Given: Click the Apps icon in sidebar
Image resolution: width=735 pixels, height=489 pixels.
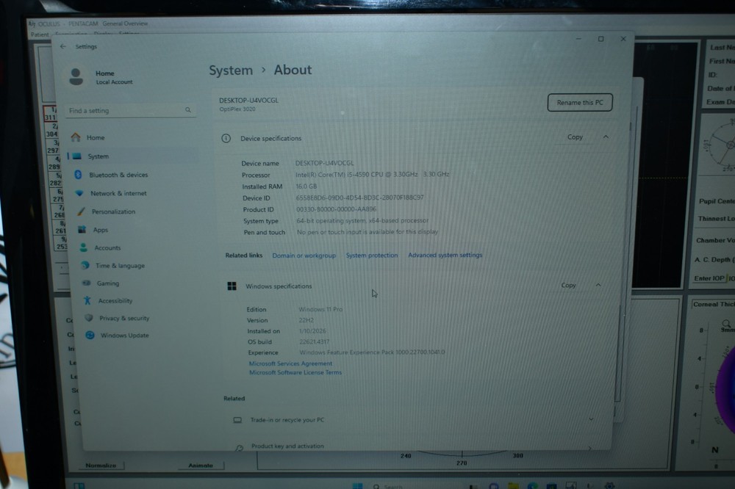Looking at the screenshot, I should click(82, 230).
